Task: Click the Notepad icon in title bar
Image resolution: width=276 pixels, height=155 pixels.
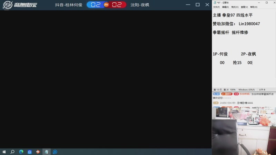Action: coord(215,2)
